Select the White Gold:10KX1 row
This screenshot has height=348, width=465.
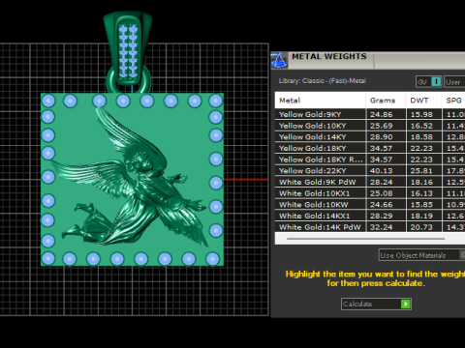click(370, 193)
